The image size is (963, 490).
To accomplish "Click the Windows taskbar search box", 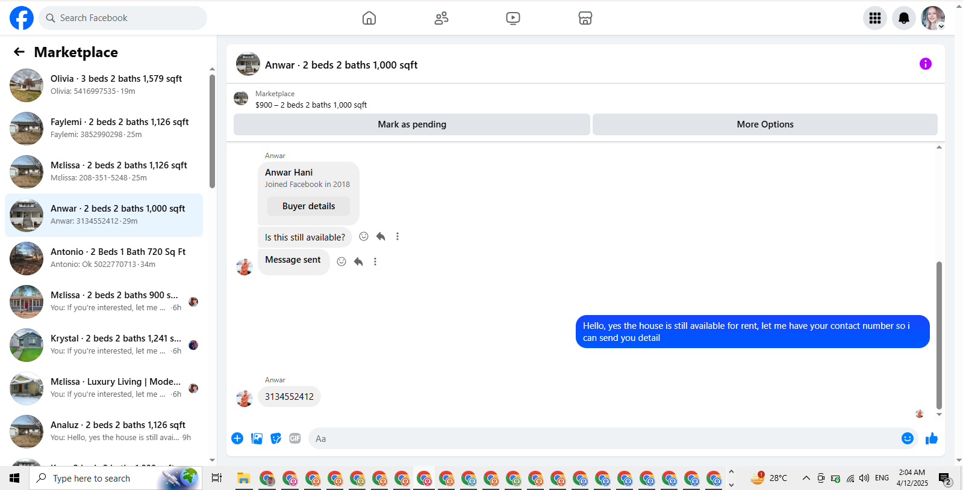I will [x=115, y=478].
